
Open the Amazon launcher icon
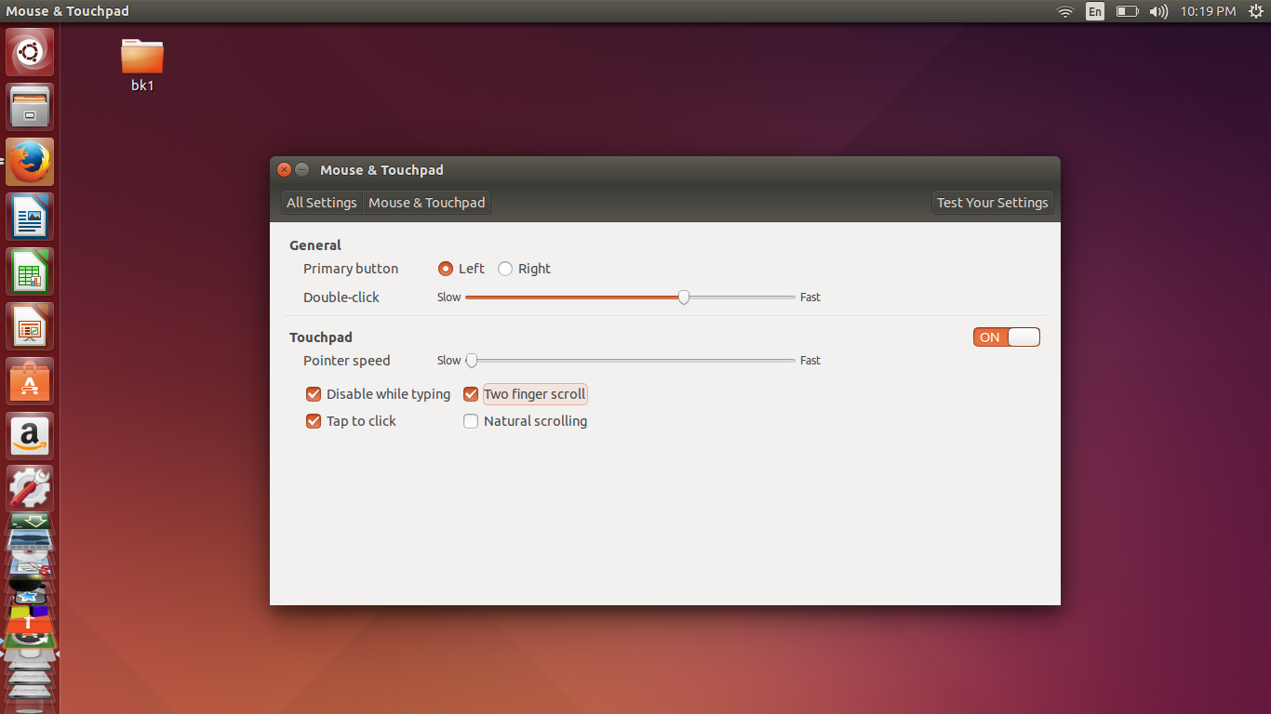pyautogui.click(x=30, y=435)
